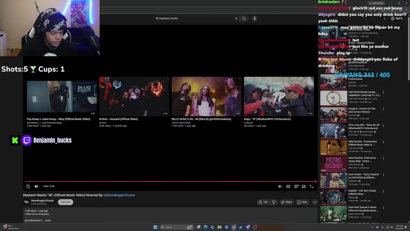Play M Row Haunted endscreen video
Image resolution: width=410 pixels, height=231 pixels.
tap(134, 96)
